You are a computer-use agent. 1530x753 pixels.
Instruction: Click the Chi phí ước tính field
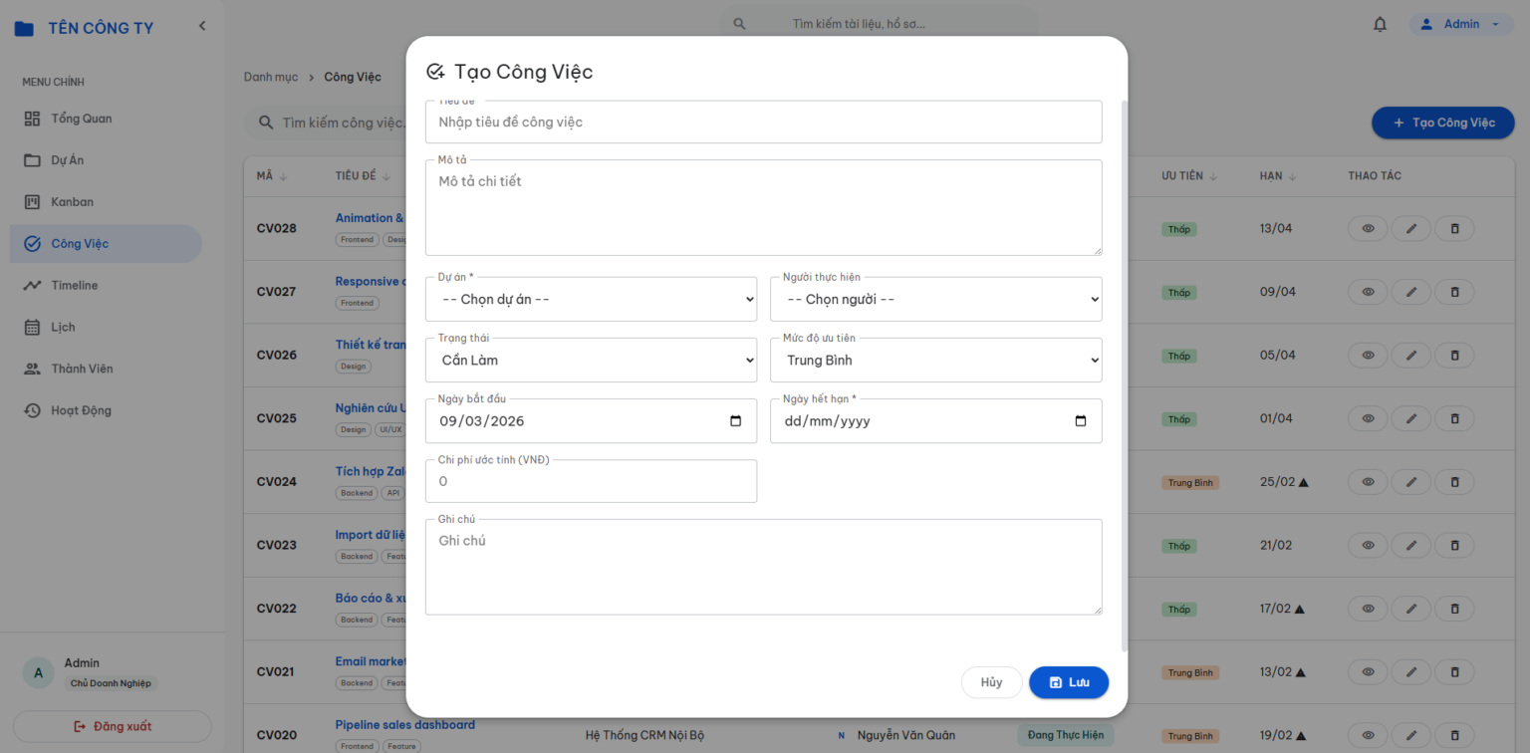coord(591,481)
